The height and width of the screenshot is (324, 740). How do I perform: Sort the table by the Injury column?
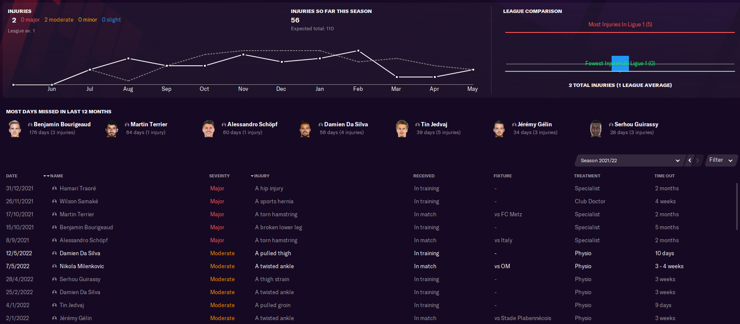262,176
